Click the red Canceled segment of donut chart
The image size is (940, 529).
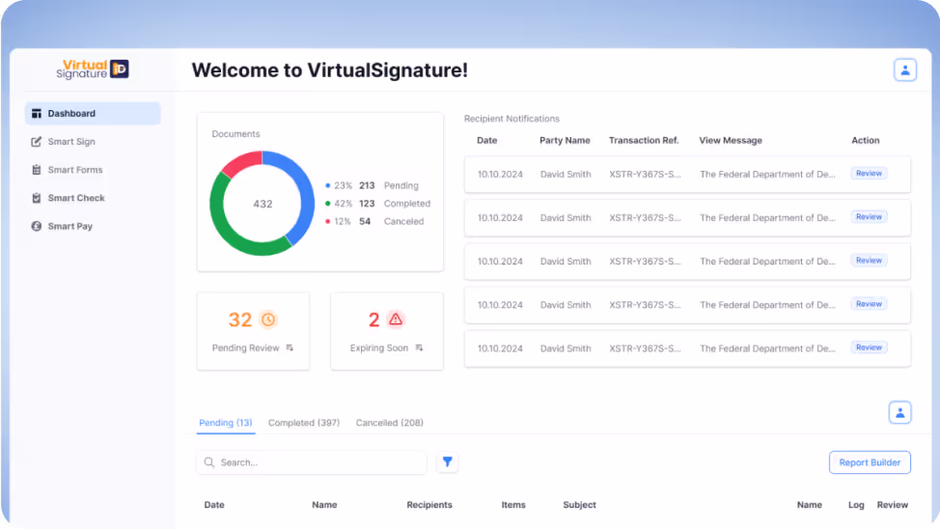[239, 162]
